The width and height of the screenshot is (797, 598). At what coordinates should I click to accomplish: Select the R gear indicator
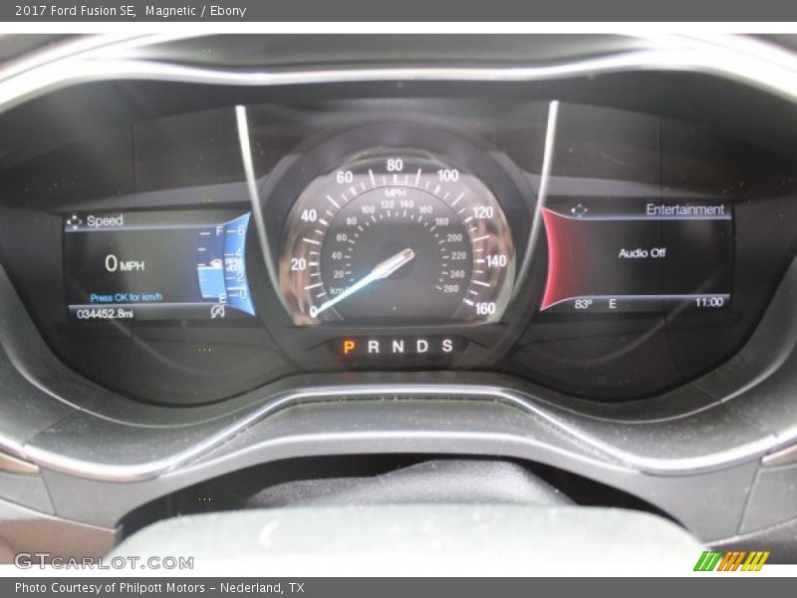[373, 347]
